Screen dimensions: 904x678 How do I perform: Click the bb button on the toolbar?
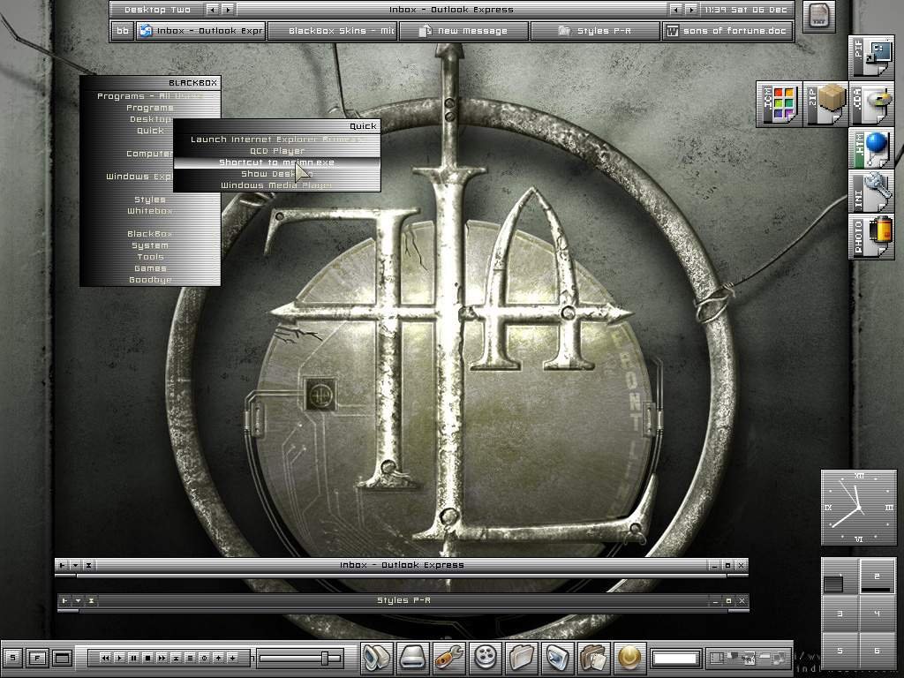(x=122, y=31)
